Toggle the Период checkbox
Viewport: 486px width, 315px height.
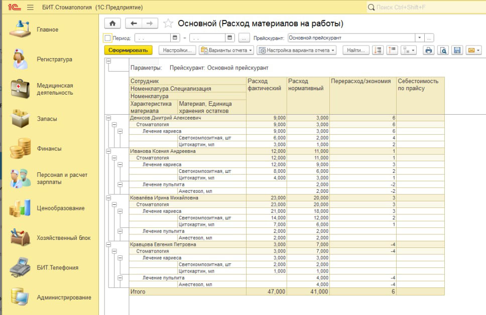[x=107, y=38]
